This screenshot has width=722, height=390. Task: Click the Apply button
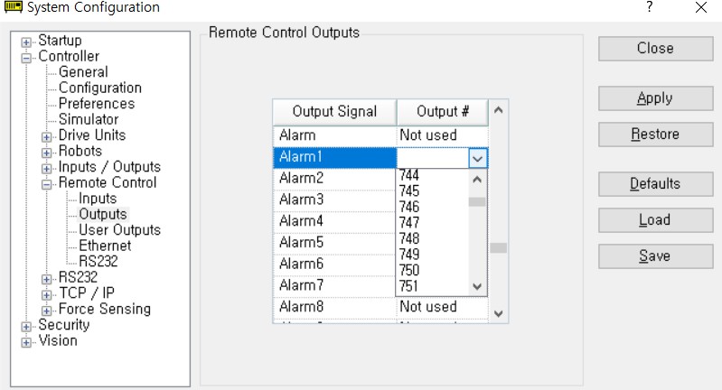(656, 98)
